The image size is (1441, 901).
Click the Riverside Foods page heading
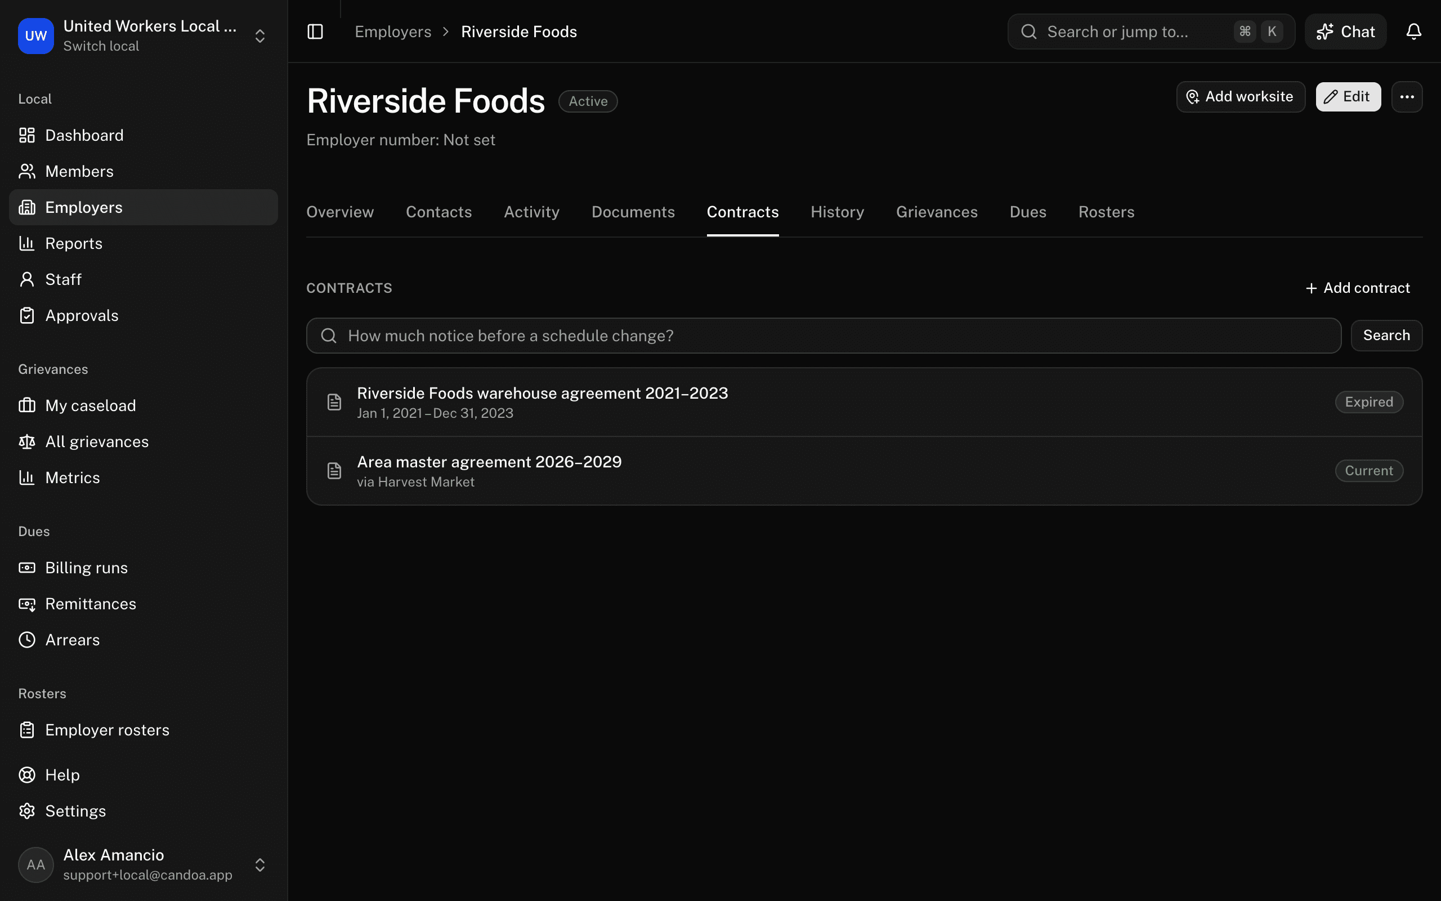426,101
